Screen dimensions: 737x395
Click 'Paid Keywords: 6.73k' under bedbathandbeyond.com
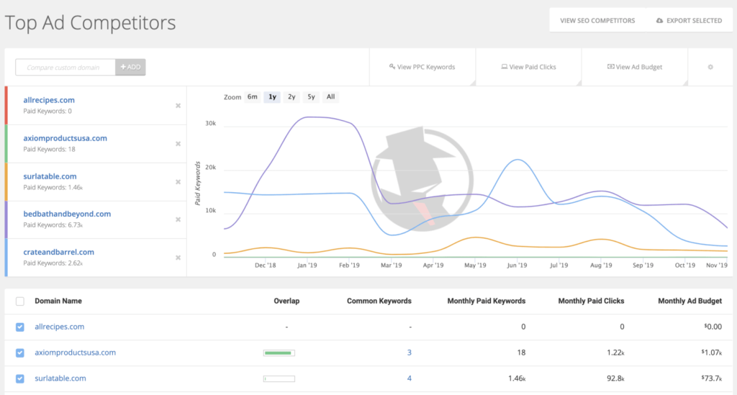[x=53, y=225]
